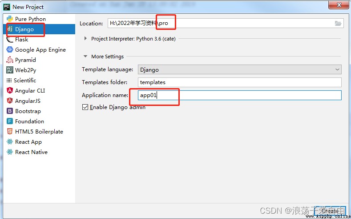The width and height of the screenshot is (351, 219).
Task: Click the Project Interpreter Python 3.6 text
Action: tap(133, 39)
